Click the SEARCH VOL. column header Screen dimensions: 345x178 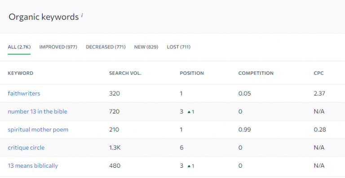pos(125,73)
